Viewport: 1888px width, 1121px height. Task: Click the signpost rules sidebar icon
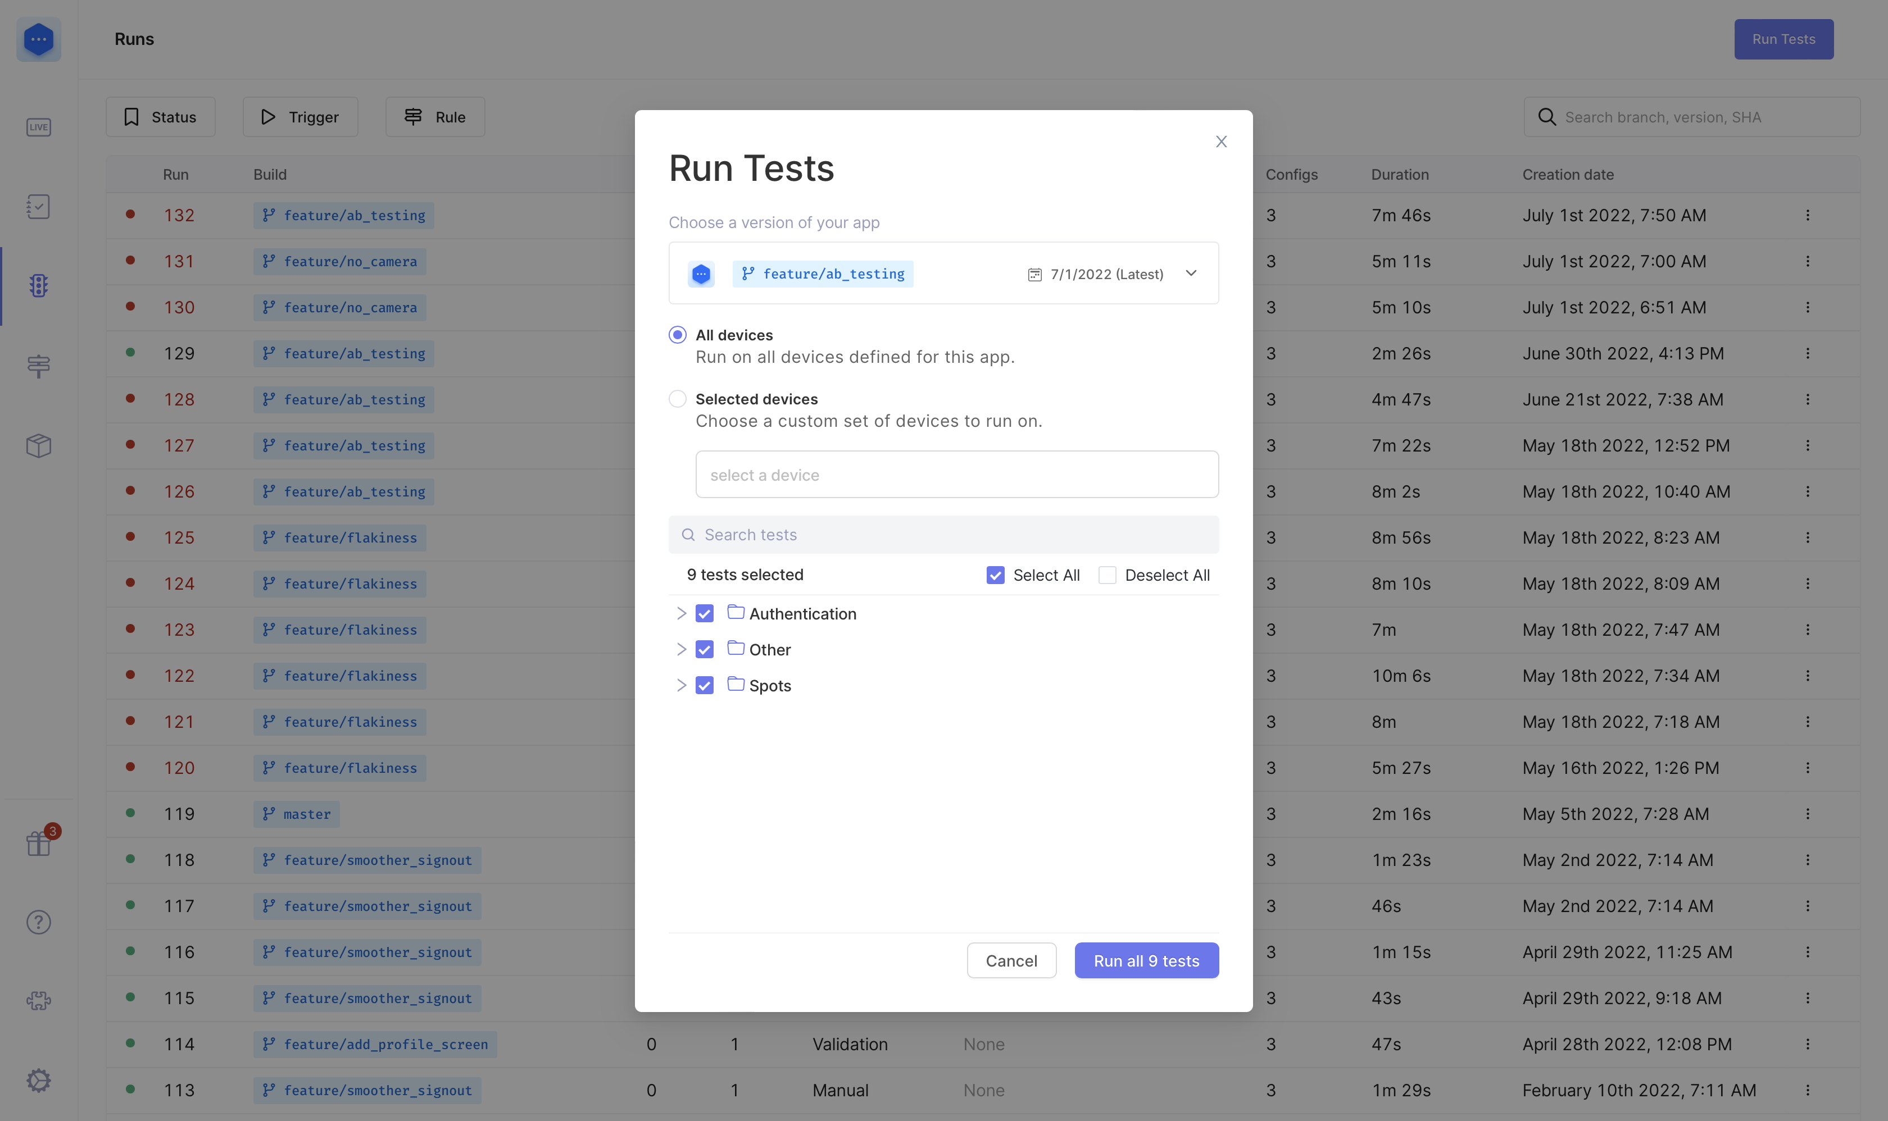(39, 366)
